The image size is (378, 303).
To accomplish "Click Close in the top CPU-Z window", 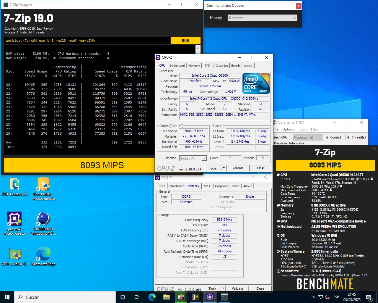I will click(261, 168).
